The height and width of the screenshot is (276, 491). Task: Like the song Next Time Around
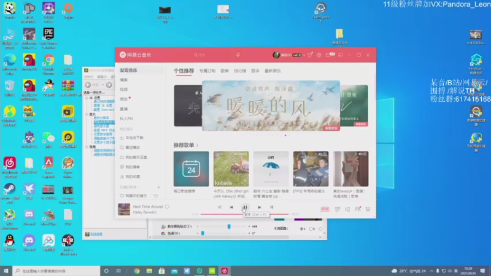click(x=167, y=207)
